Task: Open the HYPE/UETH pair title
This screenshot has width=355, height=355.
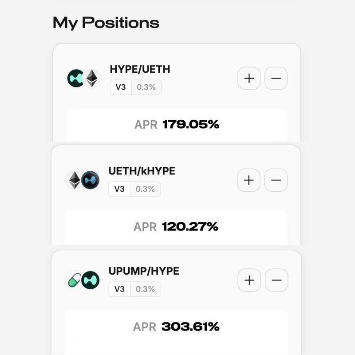Action: [140, 69]
